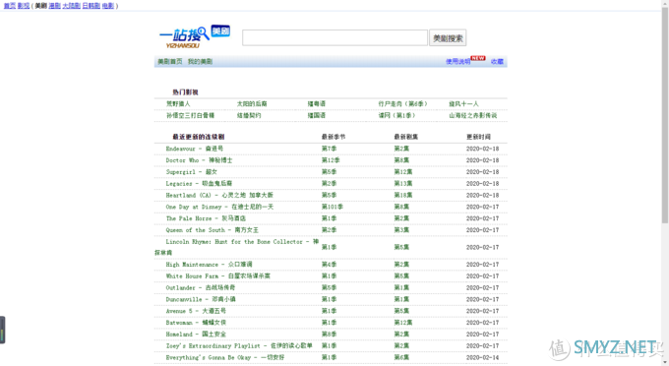Click 第101季 in One Day at Disney row

[333, 207]
